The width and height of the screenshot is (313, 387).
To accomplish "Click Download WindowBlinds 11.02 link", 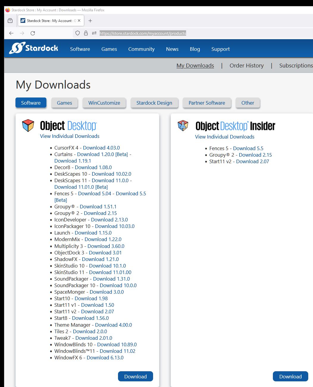I will pos(117,351).
